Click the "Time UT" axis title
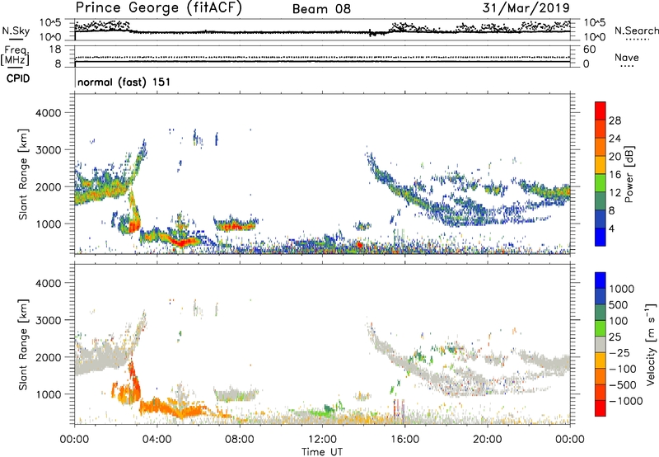This screenshot has width=659, height=457. [322, 452]
